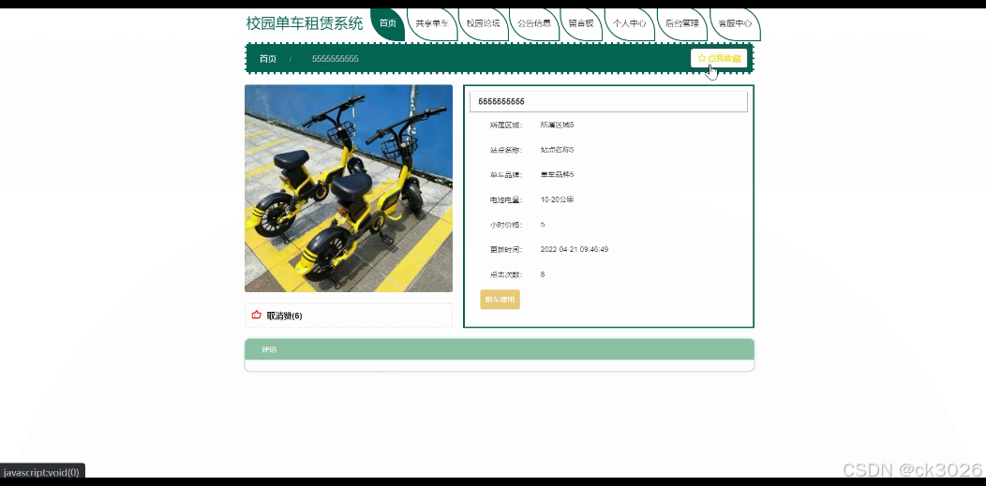
Task: Click the update time 2022-04-21 09:46:49
Action: tap(575, 249)
